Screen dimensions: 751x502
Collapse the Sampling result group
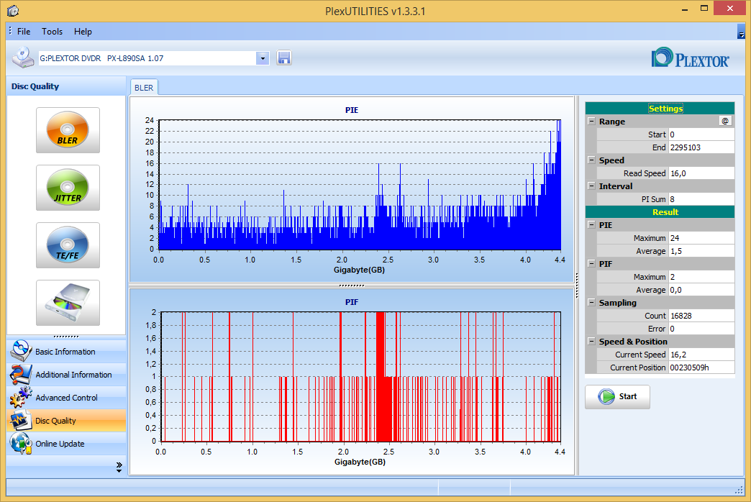(591, 302)
